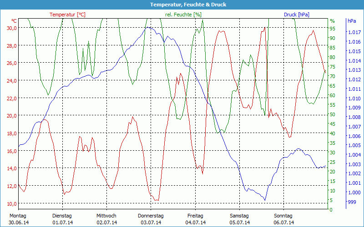364x227 pixels.
Task: Click the '55' humidity axis value
Action: pyautogui.click(x=333, y=105)
